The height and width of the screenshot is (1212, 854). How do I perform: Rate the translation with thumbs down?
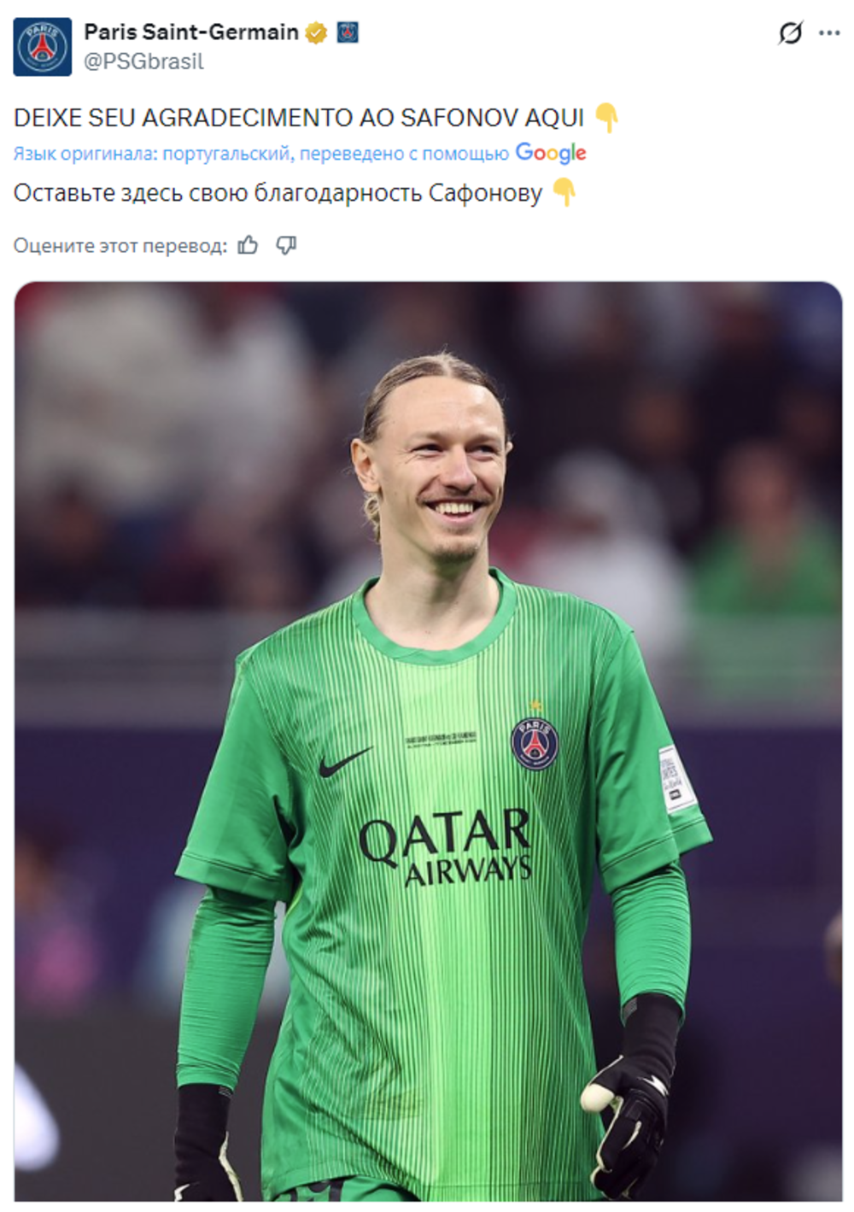tap(286, 246)
